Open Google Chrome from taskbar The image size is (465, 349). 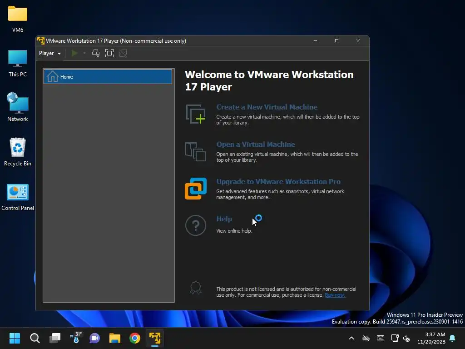[135, 338]
